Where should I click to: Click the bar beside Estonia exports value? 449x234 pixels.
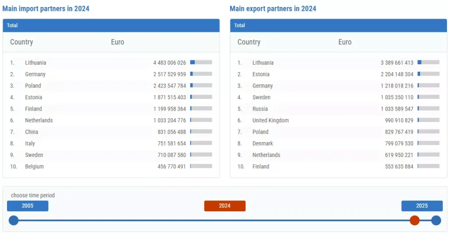(x=428, y=74)
